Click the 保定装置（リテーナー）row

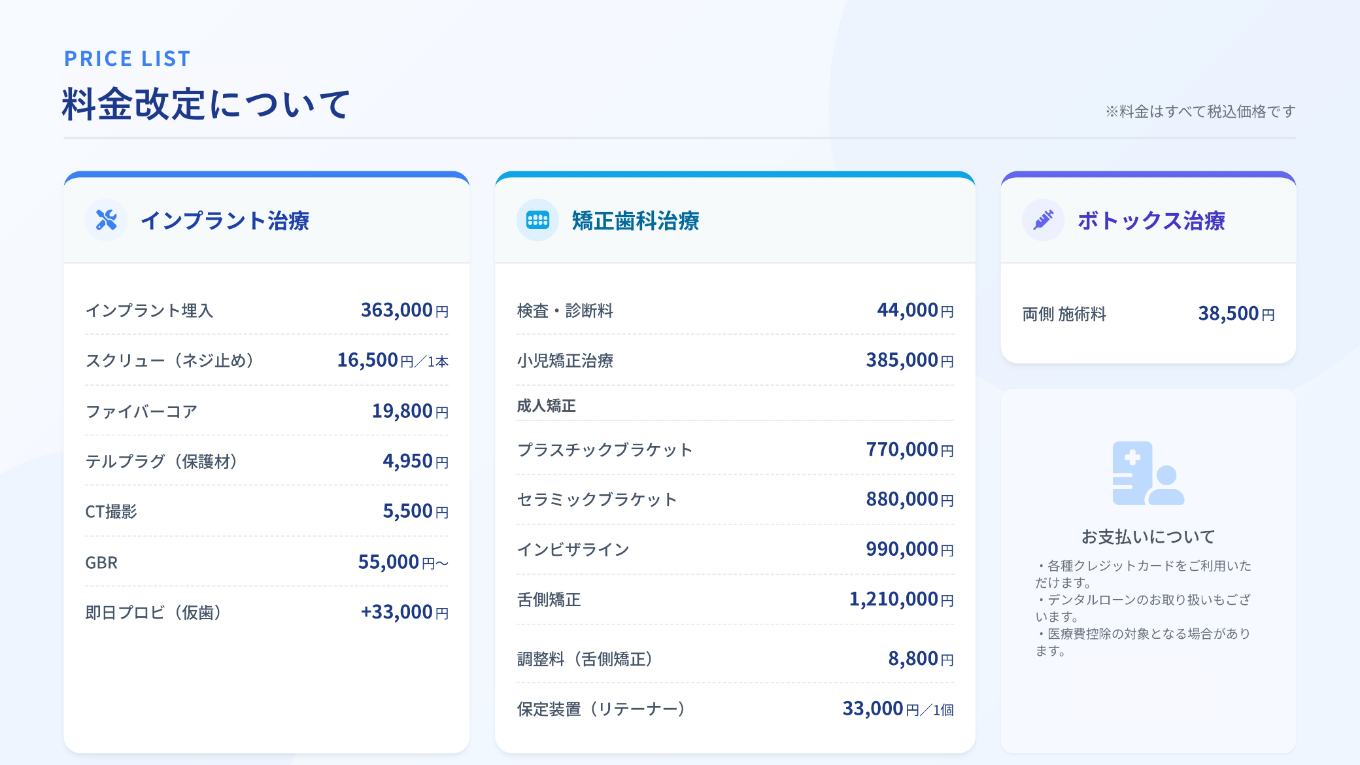coord(735,709)
